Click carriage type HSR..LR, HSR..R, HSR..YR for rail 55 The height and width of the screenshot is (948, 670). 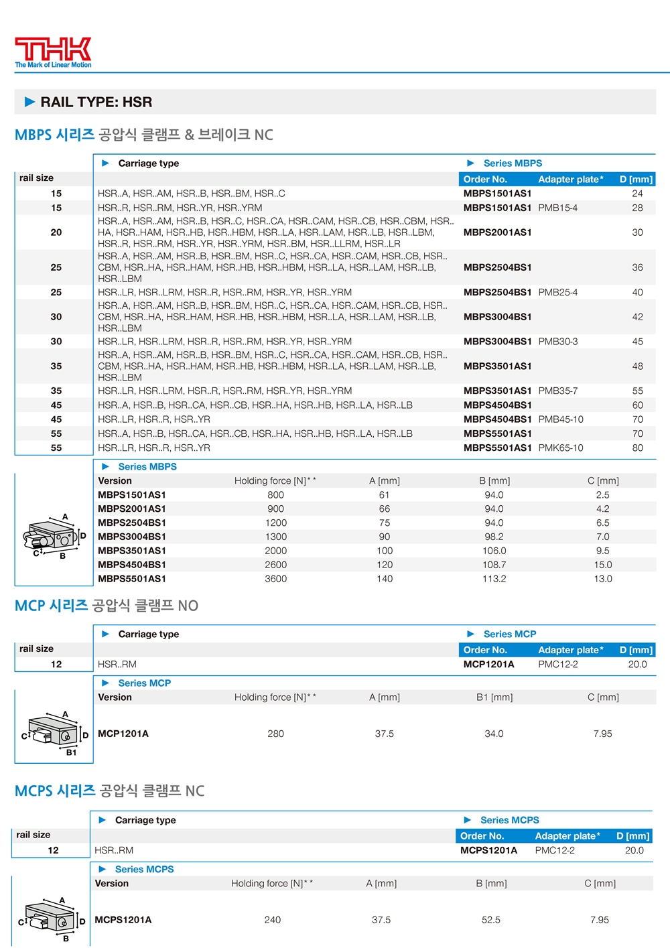point(154,448)
